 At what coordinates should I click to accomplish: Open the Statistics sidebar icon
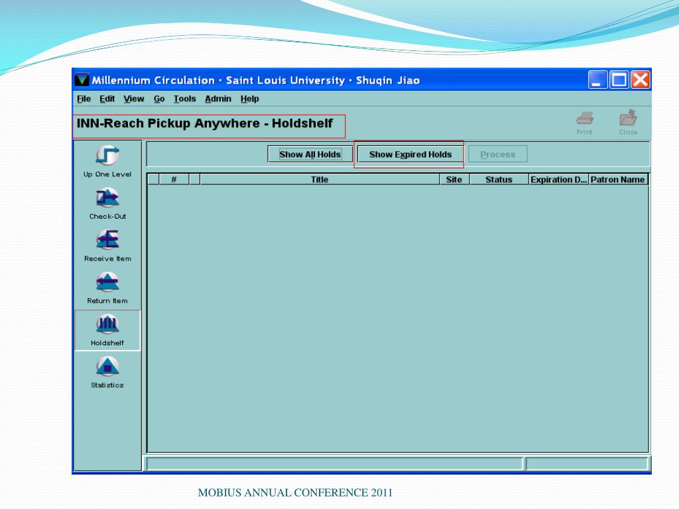click(107, 367)
